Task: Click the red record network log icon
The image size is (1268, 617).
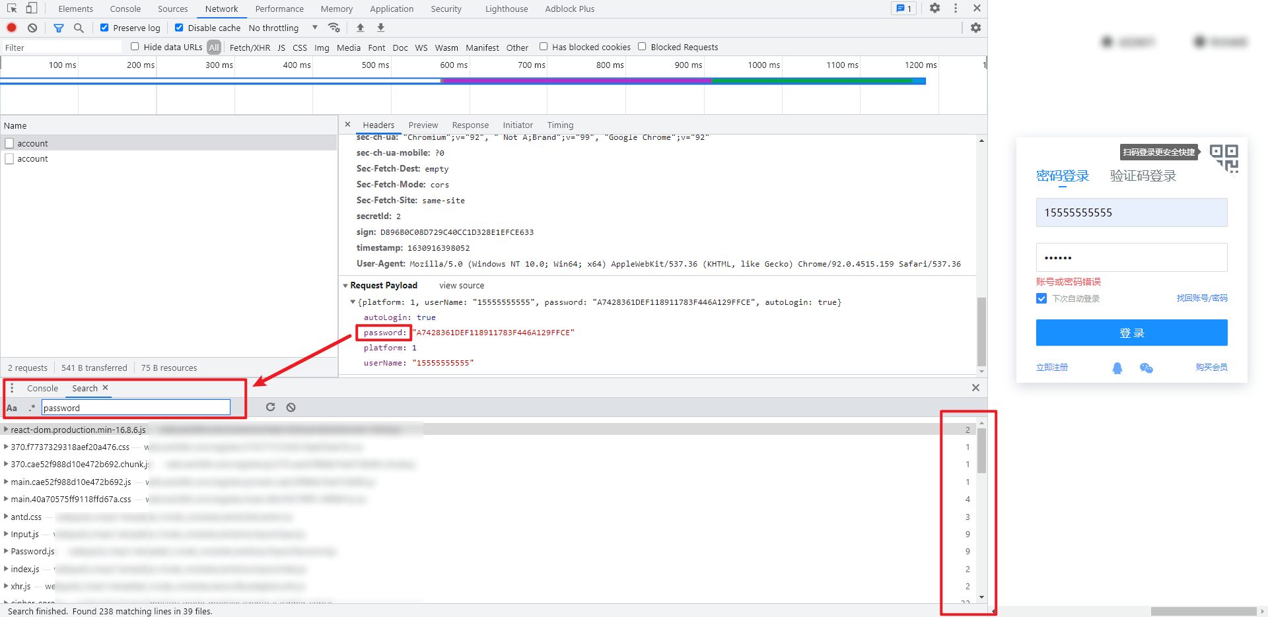Action: coord(11,28)
